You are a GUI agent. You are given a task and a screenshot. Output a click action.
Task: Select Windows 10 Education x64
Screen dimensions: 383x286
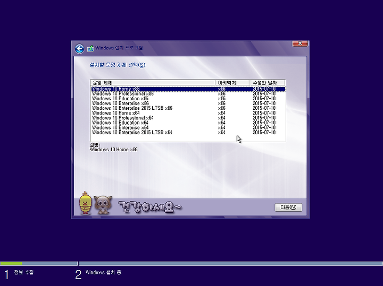tap(188, 123)
